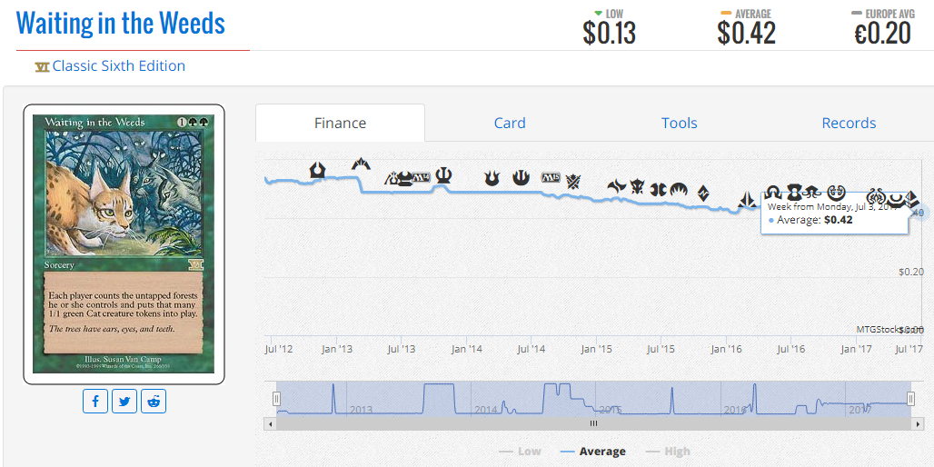Click the Jul '12 axis label
This screenshot has width=934, height=467.
click(279, 349)
